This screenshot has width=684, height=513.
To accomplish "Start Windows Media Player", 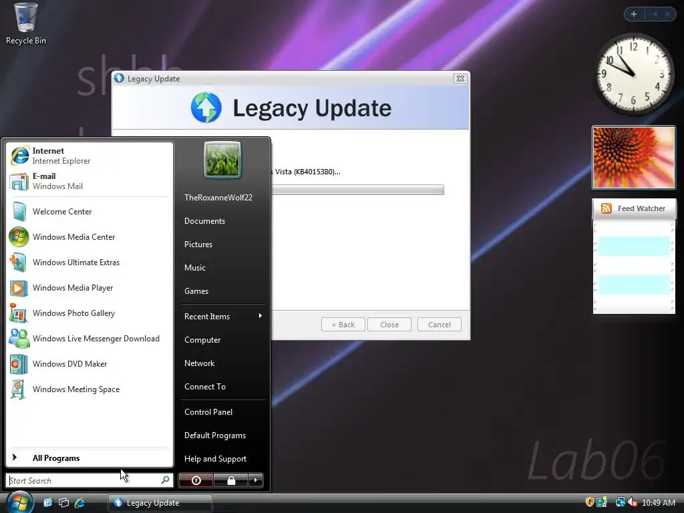I will [90, 288].
